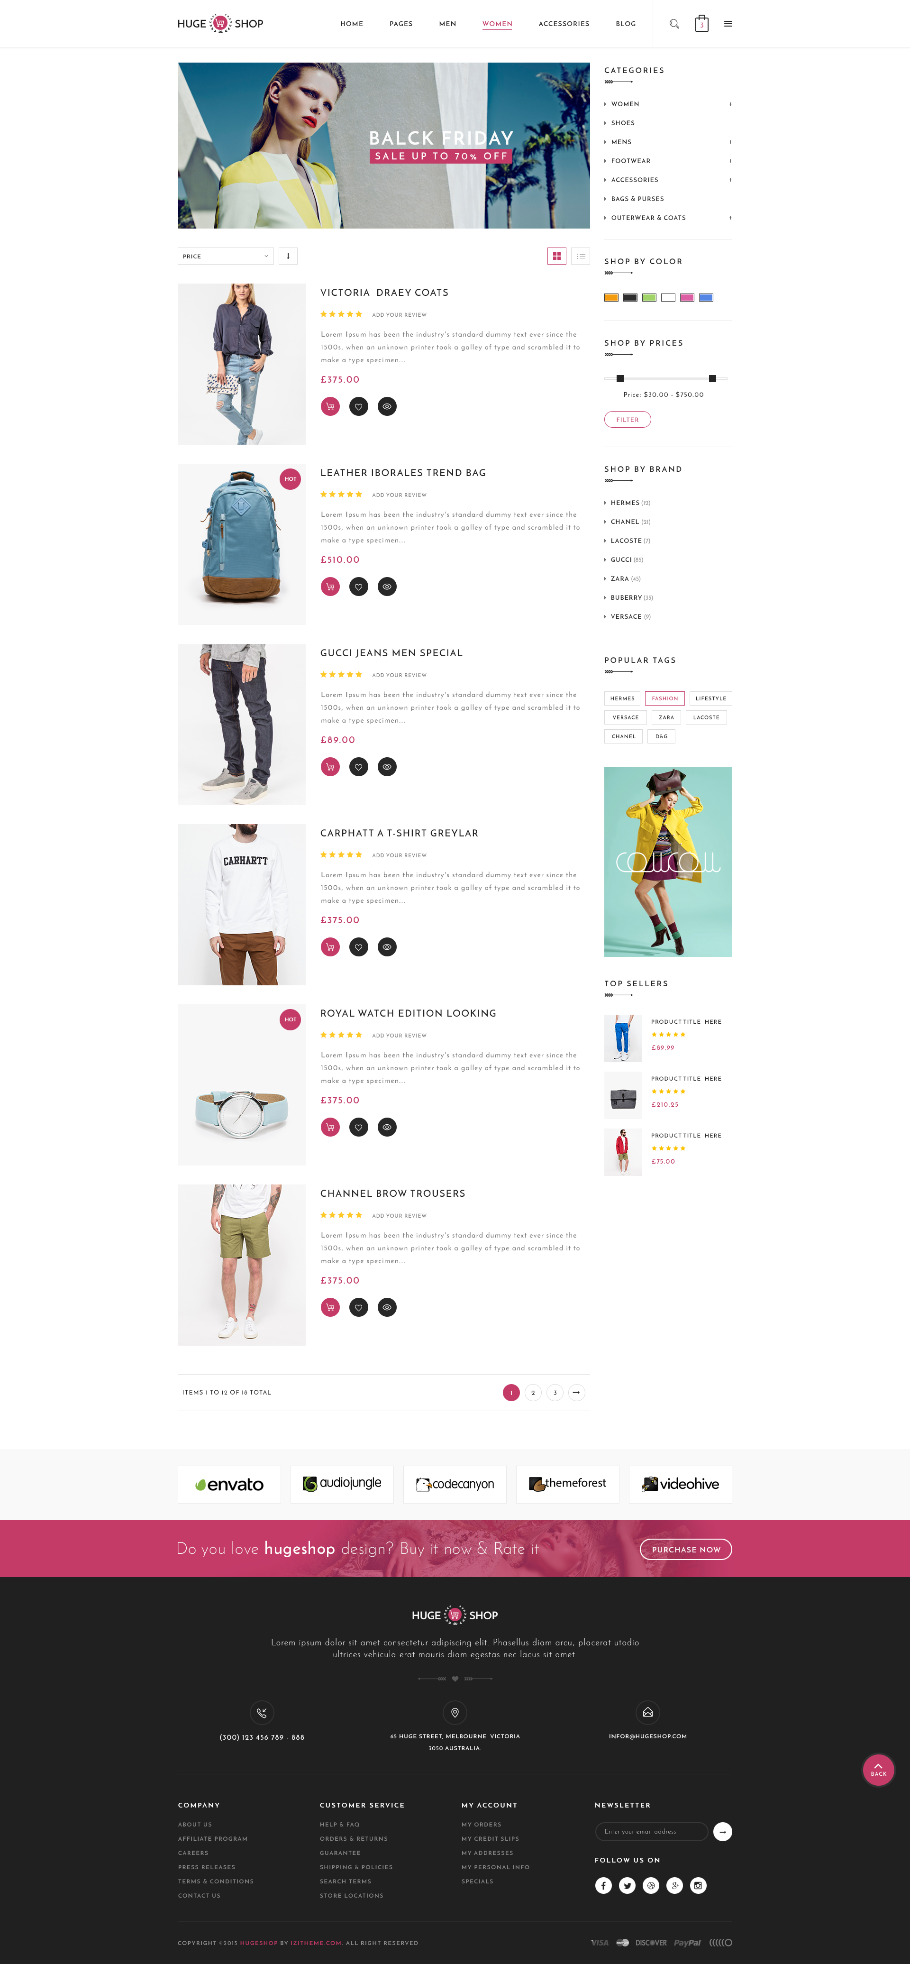Open the hamburger menu in header
Image resolution: width=910 pixels, height=1964 pixels.
pos(728,24)
